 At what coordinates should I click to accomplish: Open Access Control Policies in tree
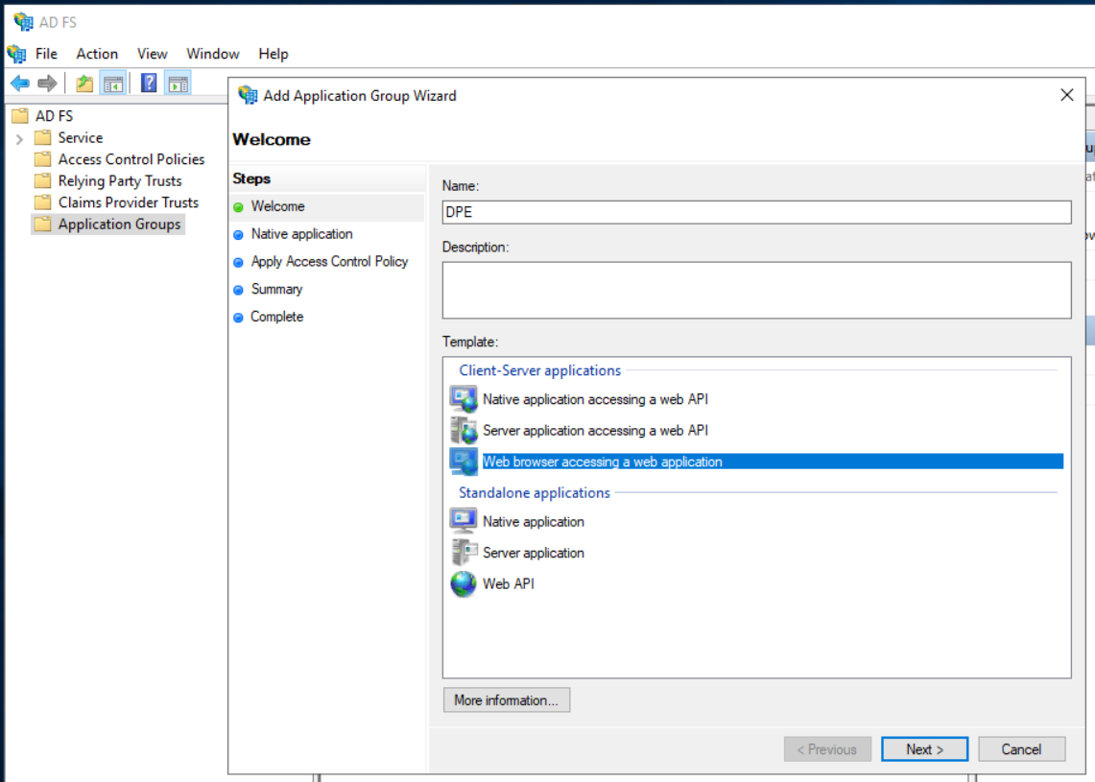click(131, 159)
